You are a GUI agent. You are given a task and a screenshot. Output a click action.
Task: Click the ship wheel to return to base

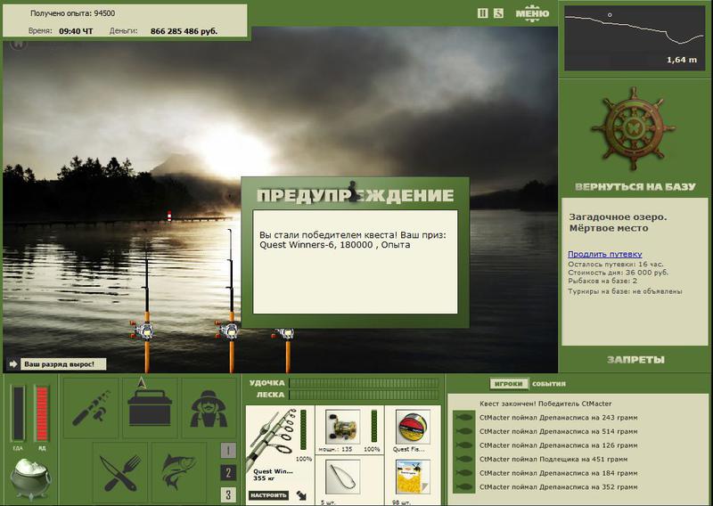click(x=634, y=128)
